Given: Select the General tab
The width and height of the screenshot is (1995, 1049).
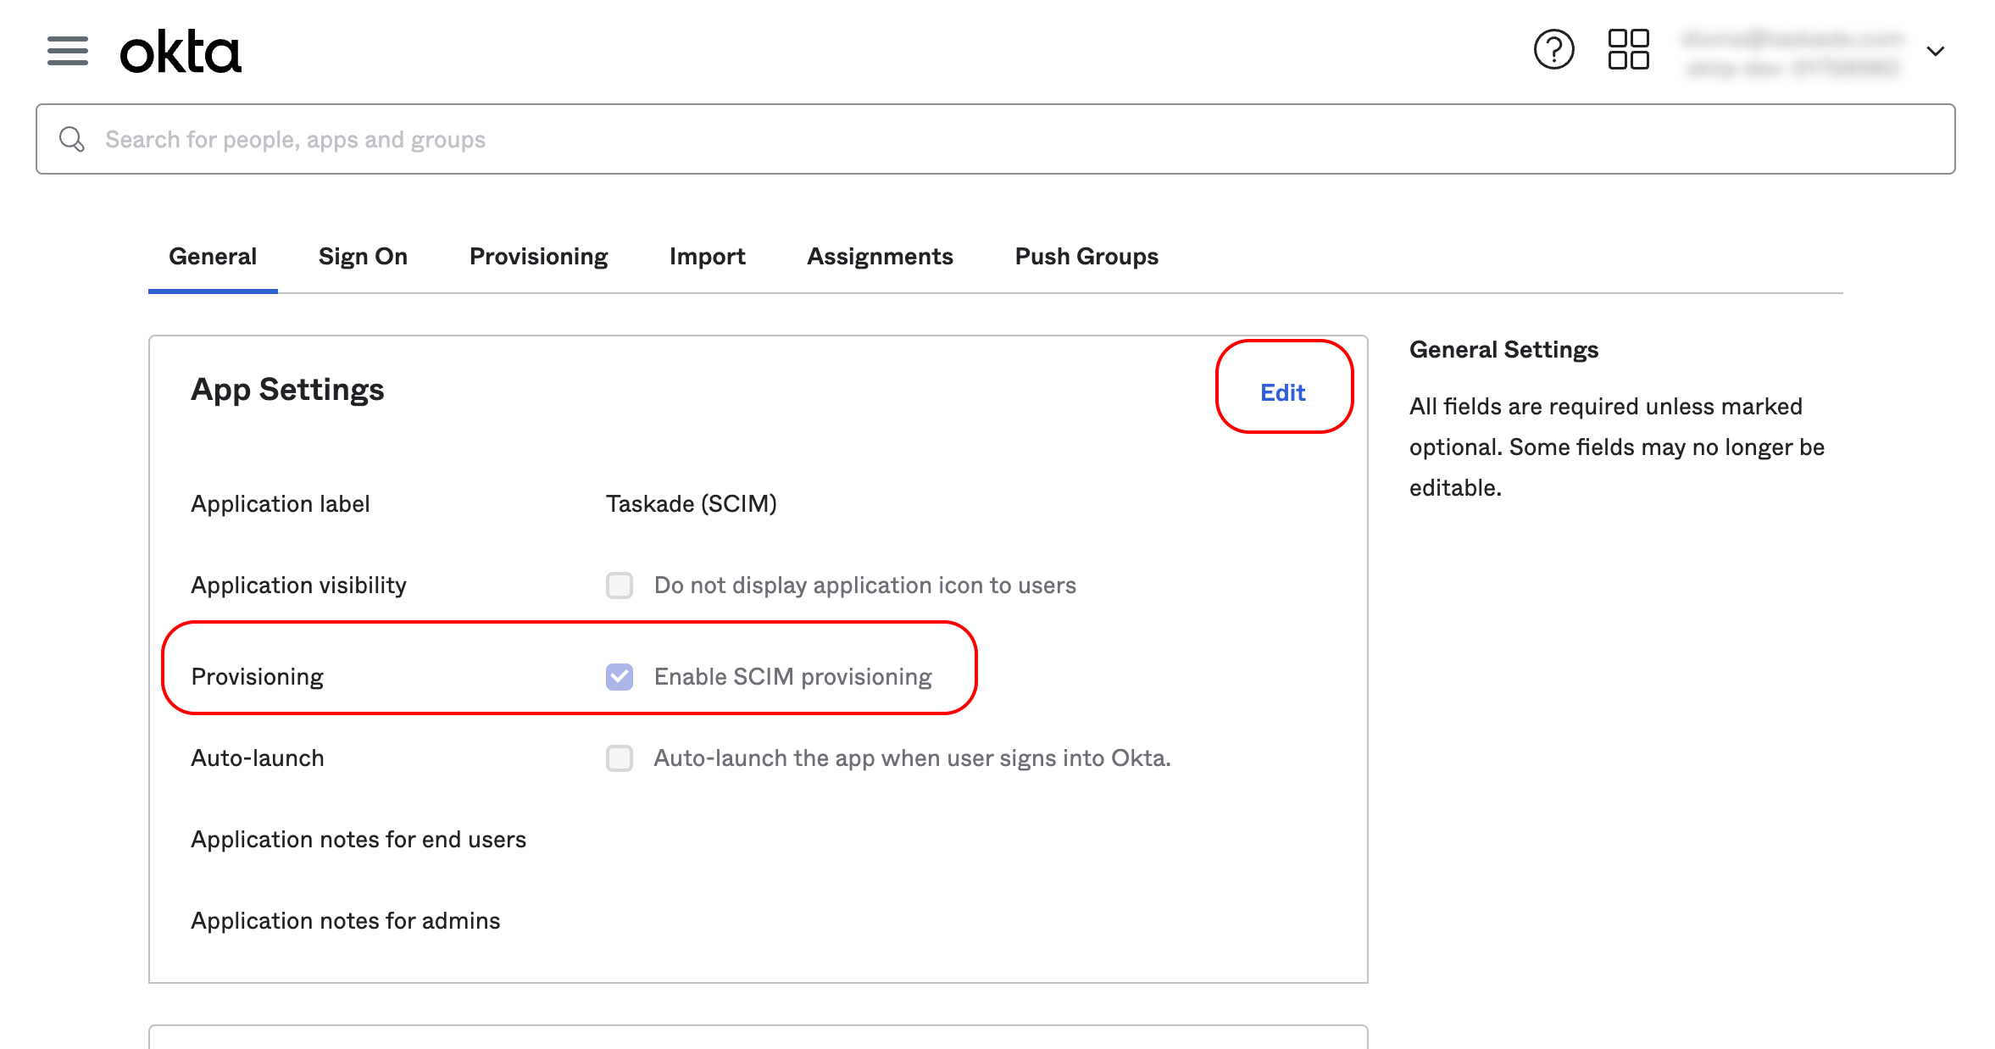Looking at the screenshot, I should coord(213,257).
